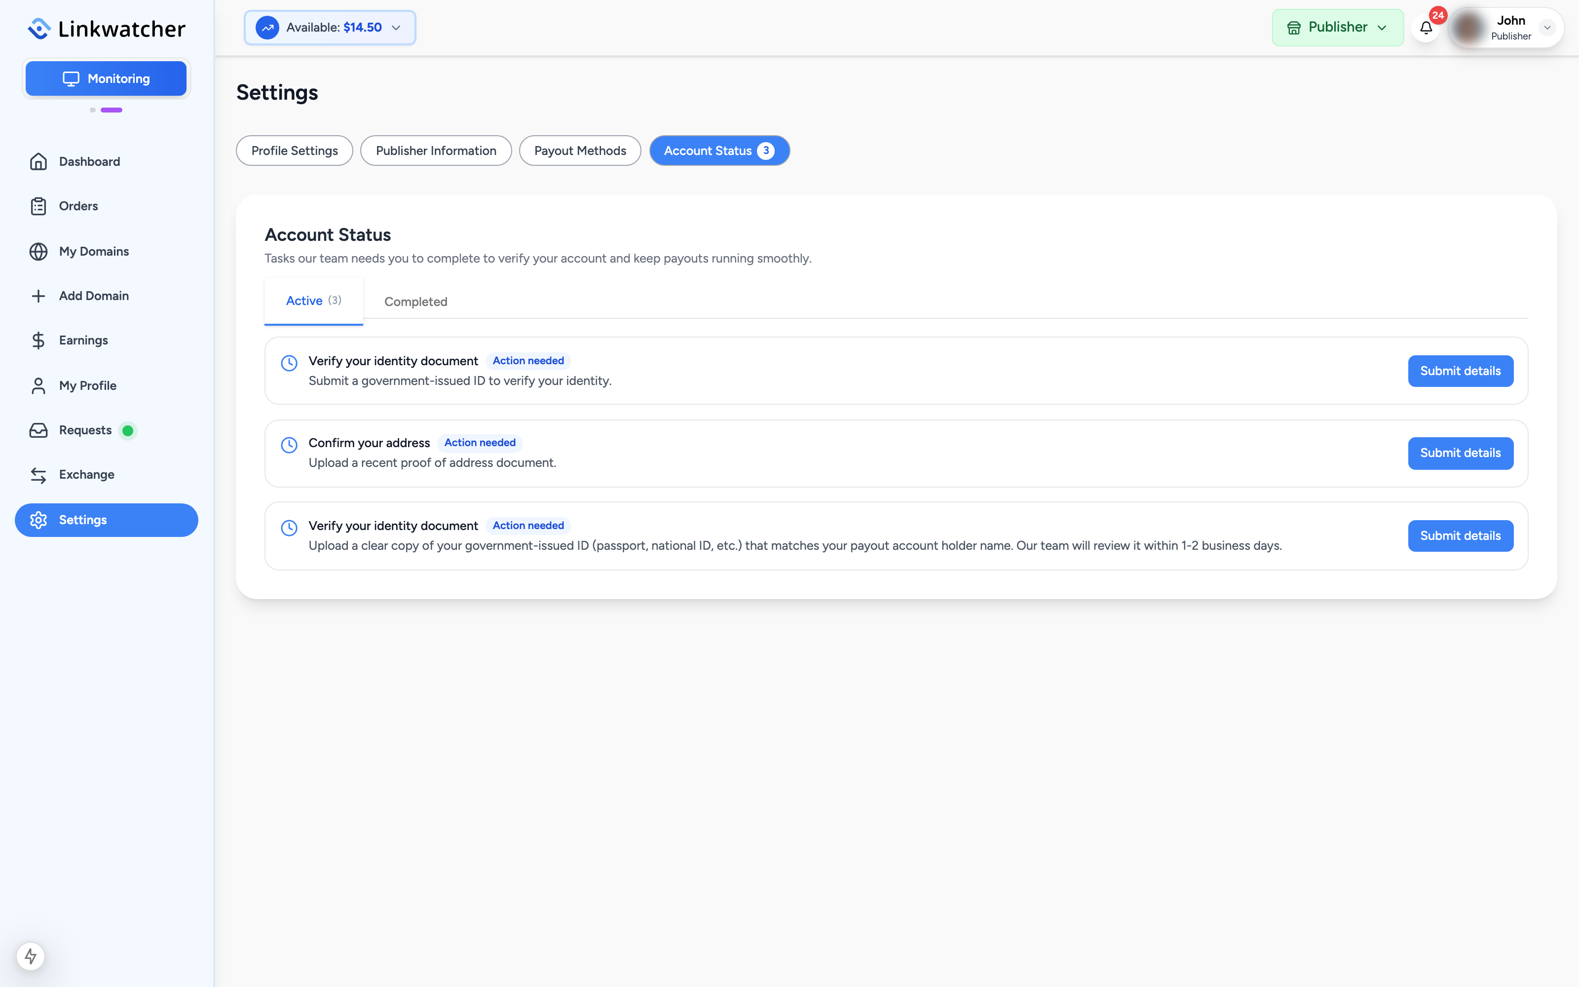Click the Requests inbox icon

(x=38, y=430)
